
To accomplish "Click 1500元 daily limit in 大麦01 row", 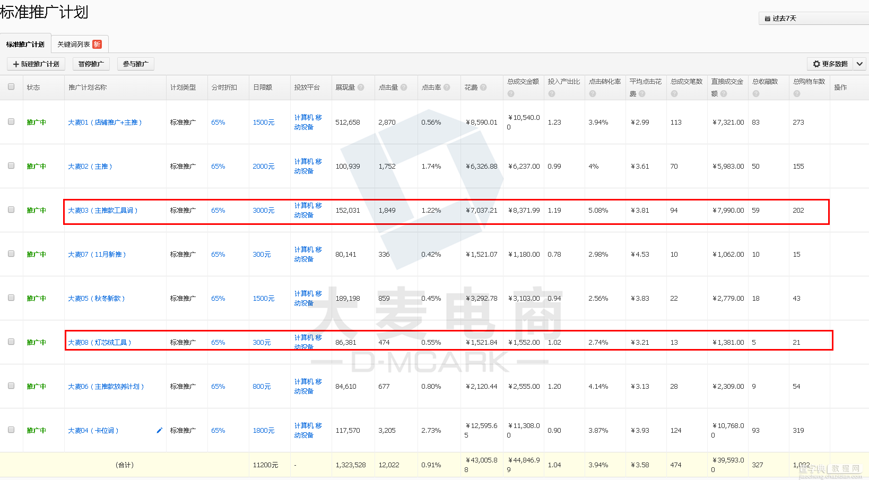I will coord(264,123).
